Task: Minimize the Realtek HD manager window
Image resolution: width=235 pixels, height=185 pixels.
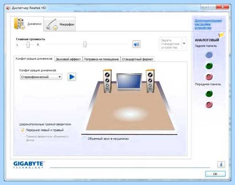Action: pos(205,7)
